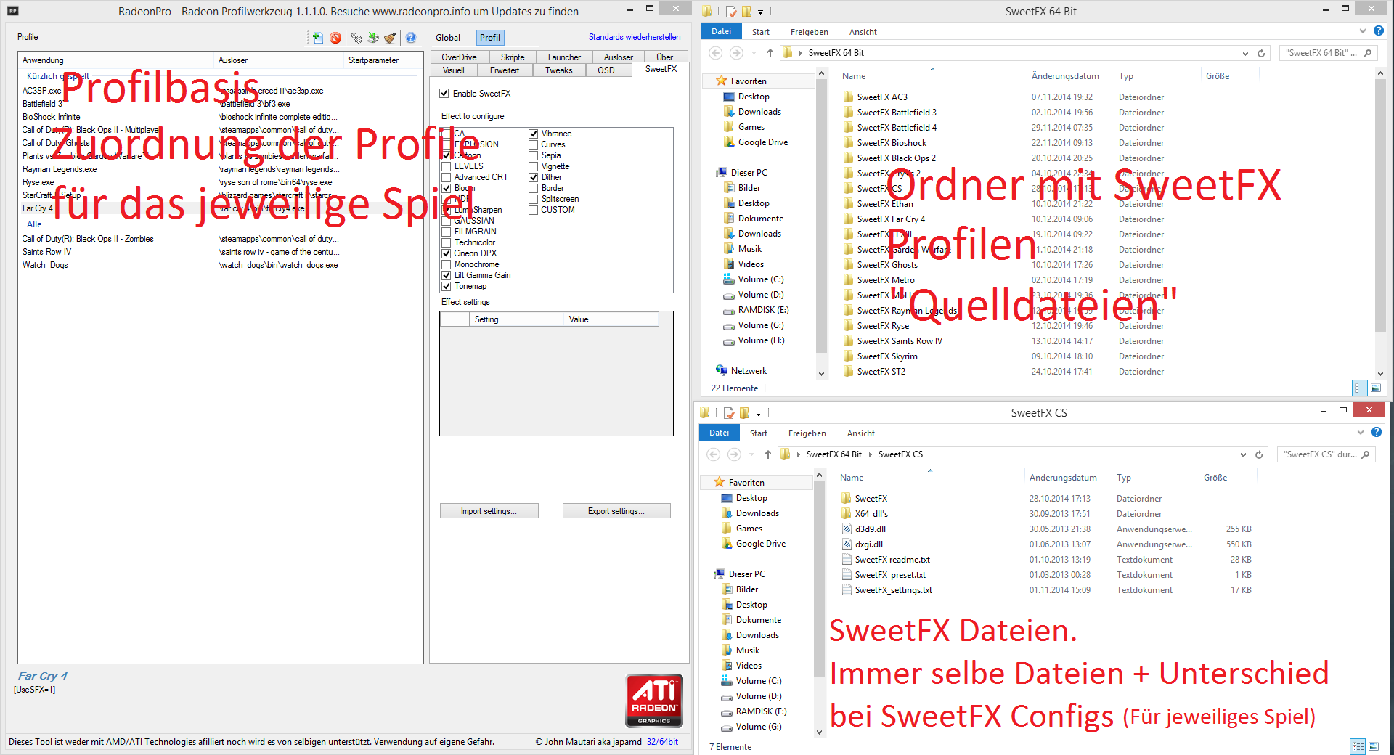Go up one level in SweetFX 64 Bit window
Image resolution: width=1394 pixels, height=755 pixels.
770,53
